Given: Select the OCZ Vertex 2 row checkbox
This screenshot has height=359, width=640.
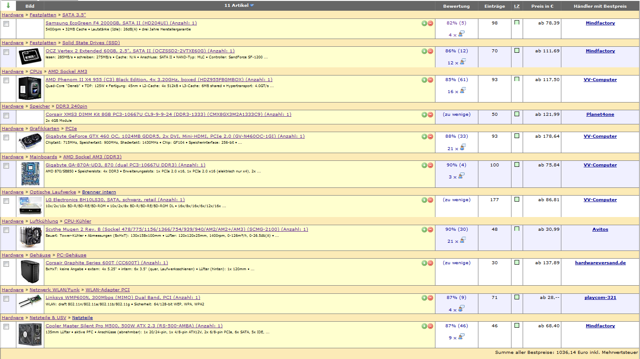Looking at the screenshot, I should click(x=6, y=52).
